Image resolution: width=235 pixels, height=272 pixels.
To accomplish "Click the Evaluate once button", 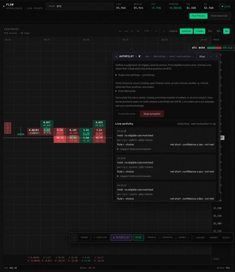I will [126, 114].
